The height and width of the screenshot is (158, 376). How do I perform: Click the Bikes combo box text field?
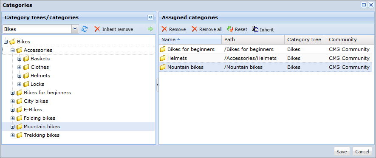pos(37,29)
